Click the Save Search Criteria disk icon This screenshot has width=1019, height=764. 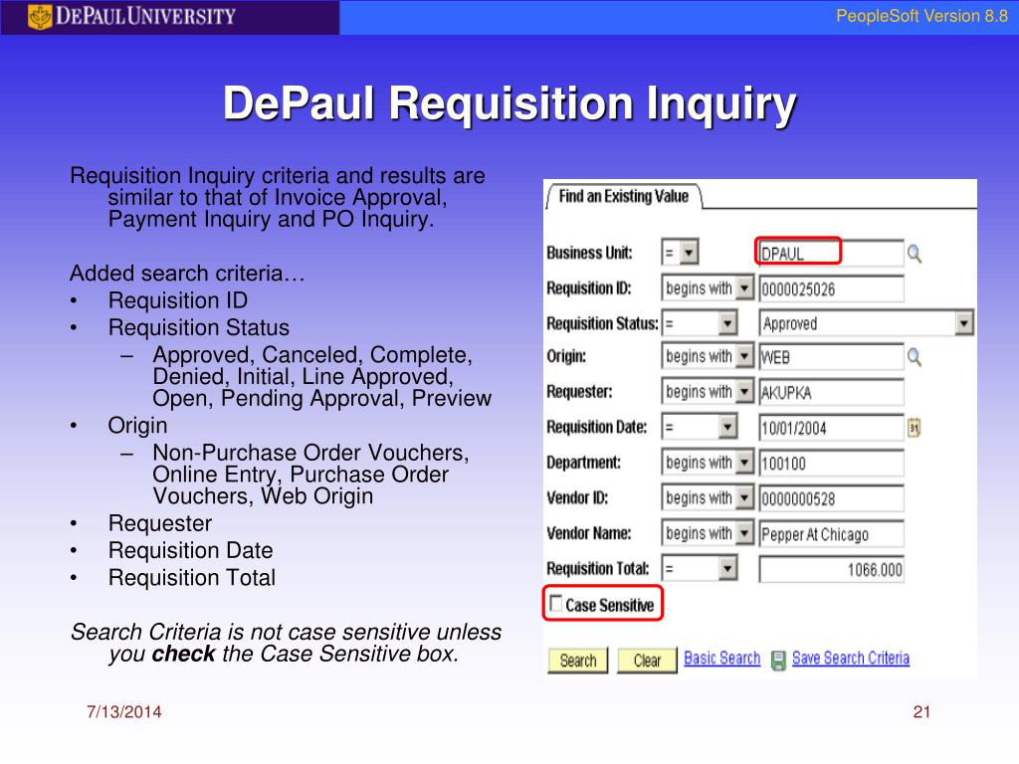(x=778, y=661)
